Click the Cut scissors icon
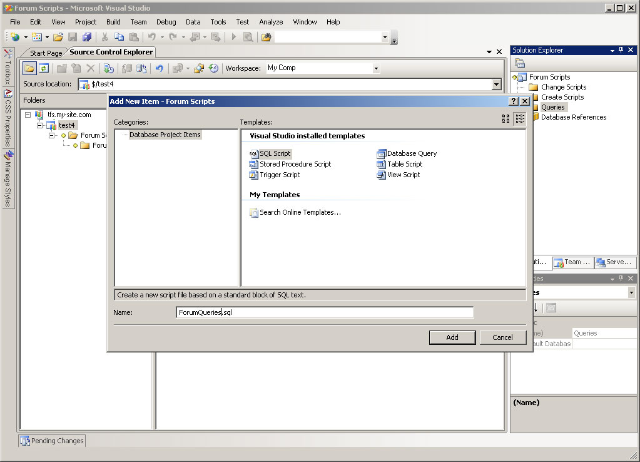The height and width of the screenshot is (462, 640). (104, 37)
